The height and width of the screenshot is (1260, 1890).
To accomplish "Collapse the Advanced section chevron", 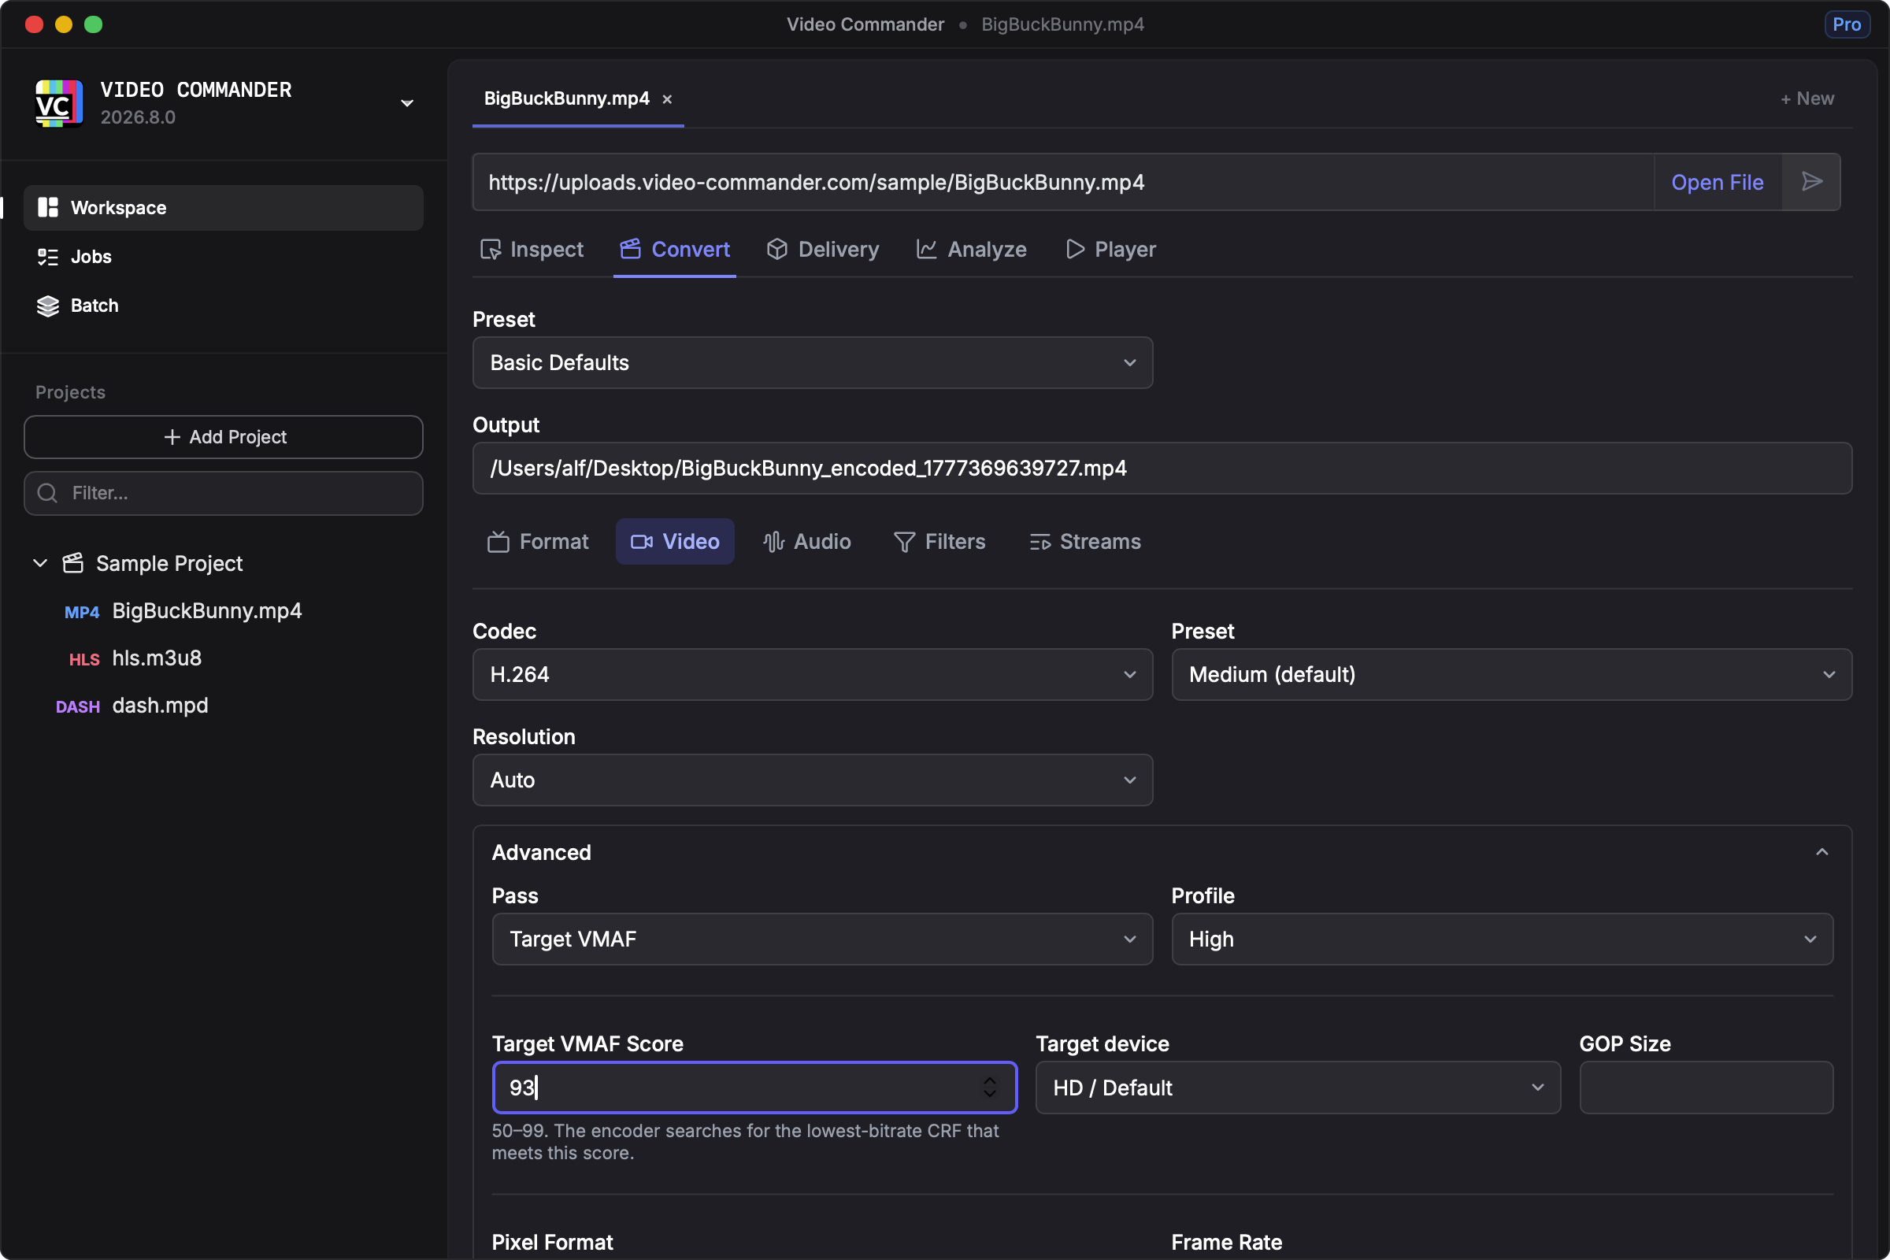I will 1821,852.
